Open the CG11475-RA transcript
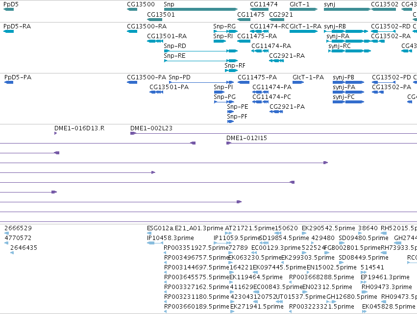417x314 pixels. (x=244, y=41)
